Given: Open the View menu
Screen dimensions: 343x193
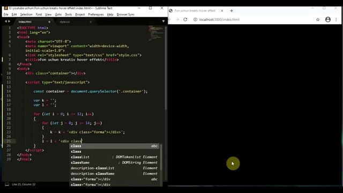Looking at the screenshot, I should click(x=48, y=14).
